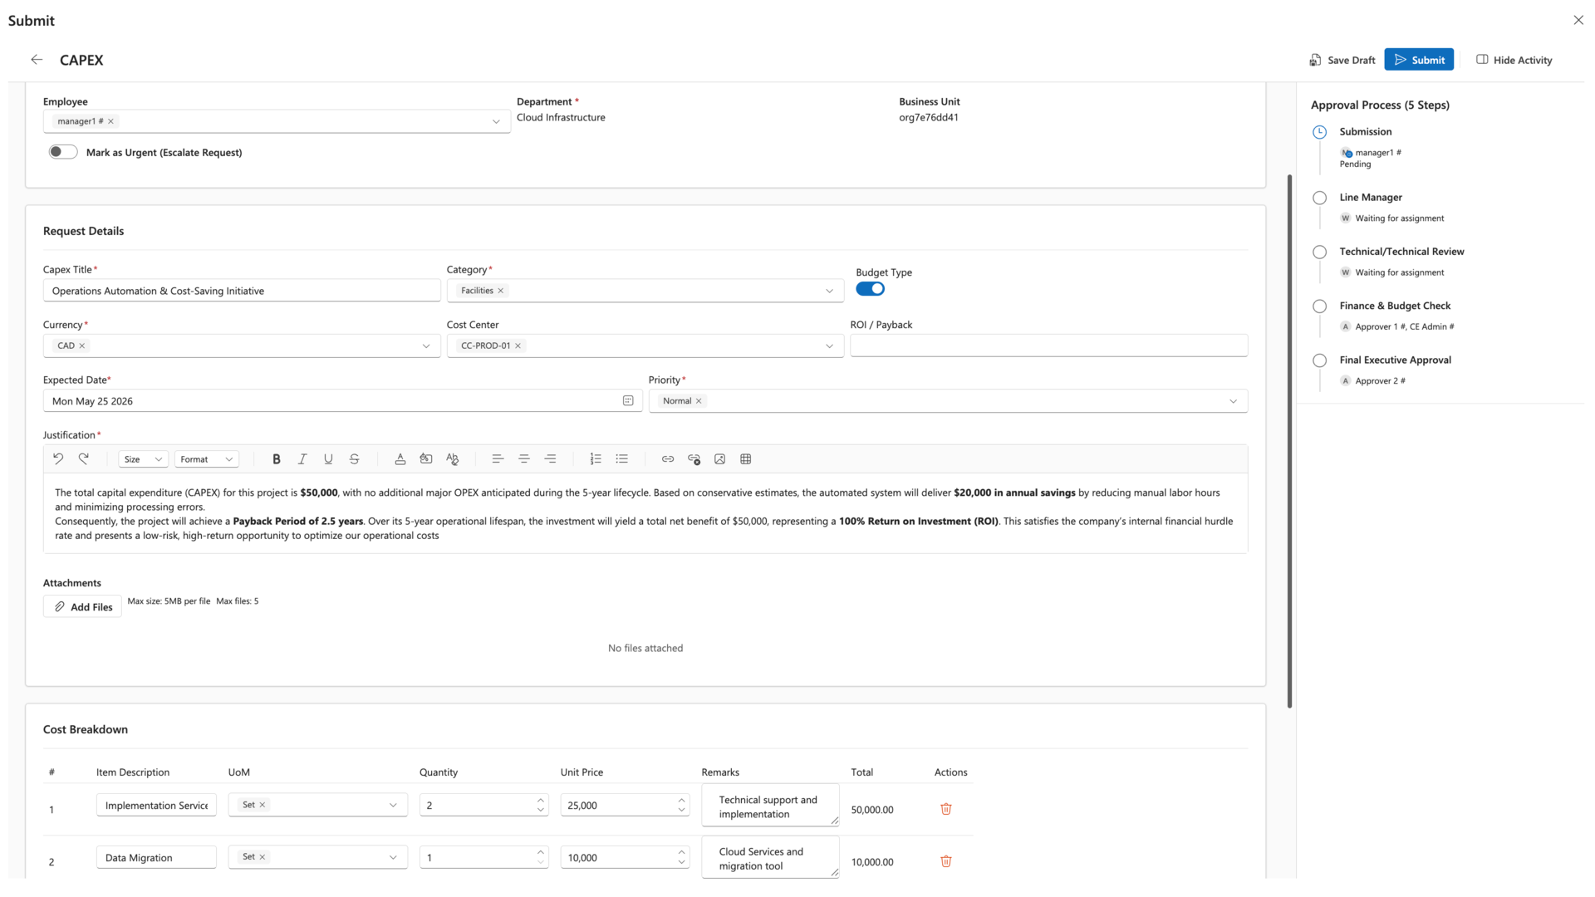Click the Capex Title input field
This screenshot has width=1595, height=897.
(242, 291)
